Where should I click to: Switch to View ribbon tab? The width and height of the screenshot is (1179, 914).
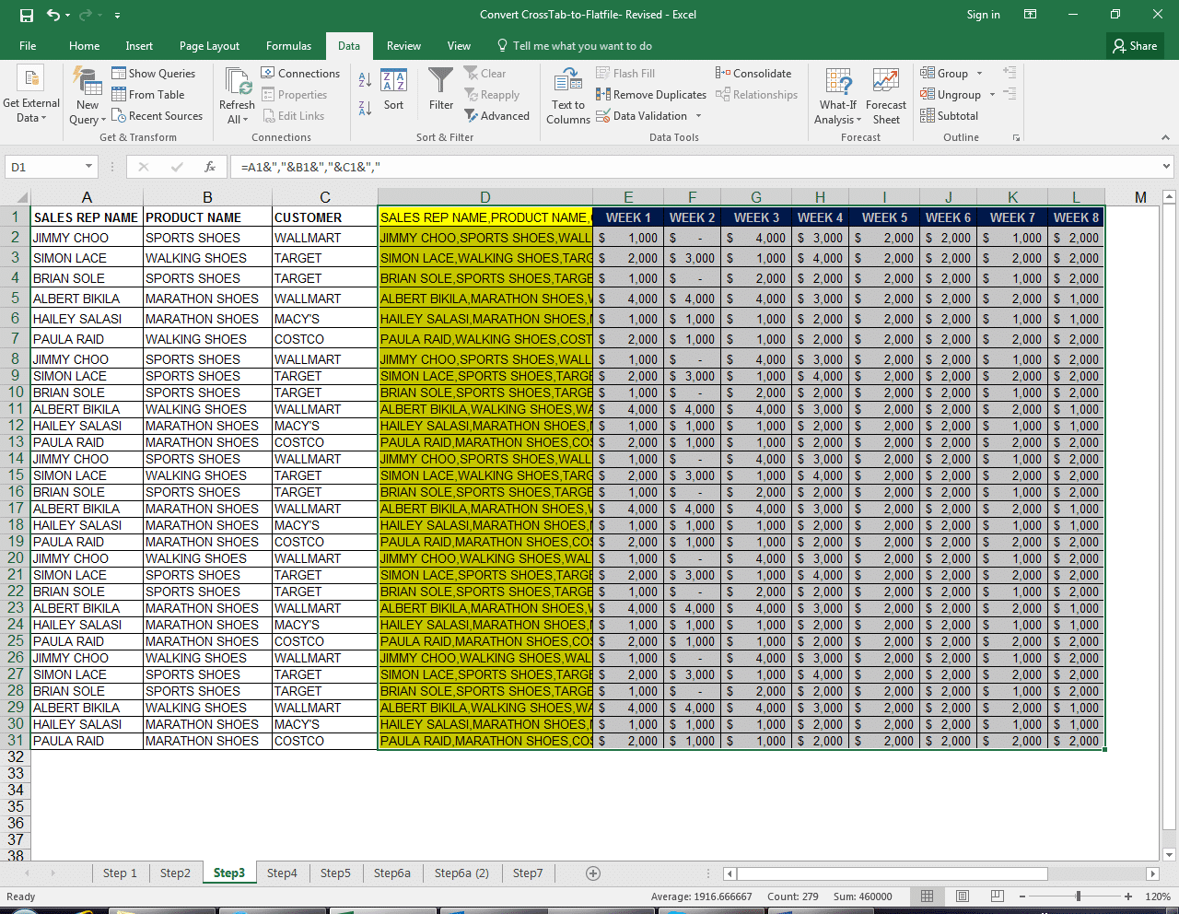click(x=459, y=46)
